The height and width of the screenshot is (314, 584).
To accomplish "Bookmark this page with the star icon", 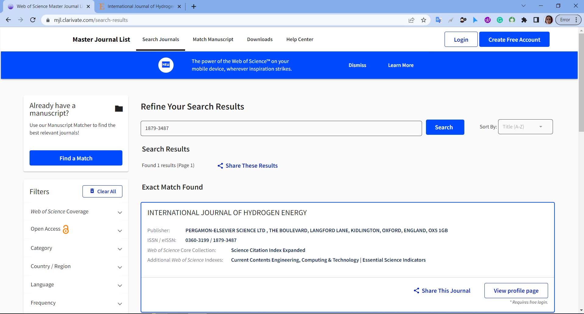I will [424, 20].
